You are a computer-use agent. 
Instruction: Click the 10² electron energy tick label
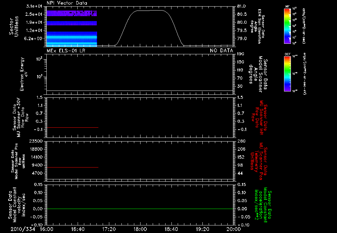pos(39,59)
